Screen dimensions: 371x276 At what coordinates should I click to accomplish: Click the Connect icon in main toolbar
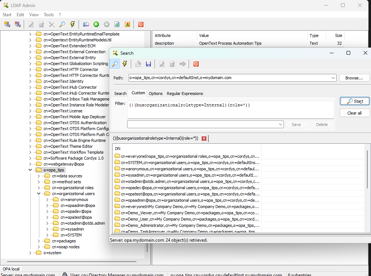[7, 24]
